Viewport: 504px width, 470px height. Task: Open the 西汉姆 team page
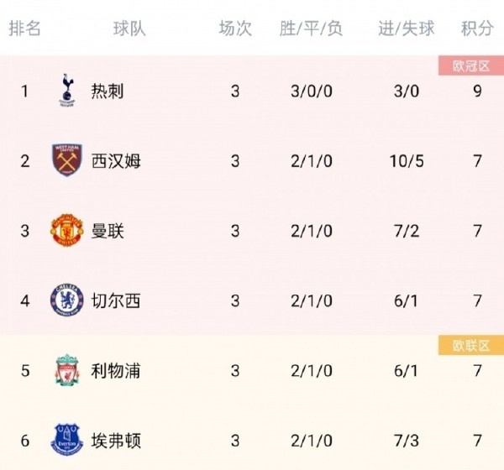(x=116, y=160)
